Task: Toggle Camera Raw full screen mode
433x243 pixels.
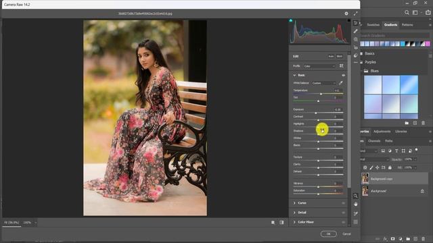Action: [x=355, y=13]
